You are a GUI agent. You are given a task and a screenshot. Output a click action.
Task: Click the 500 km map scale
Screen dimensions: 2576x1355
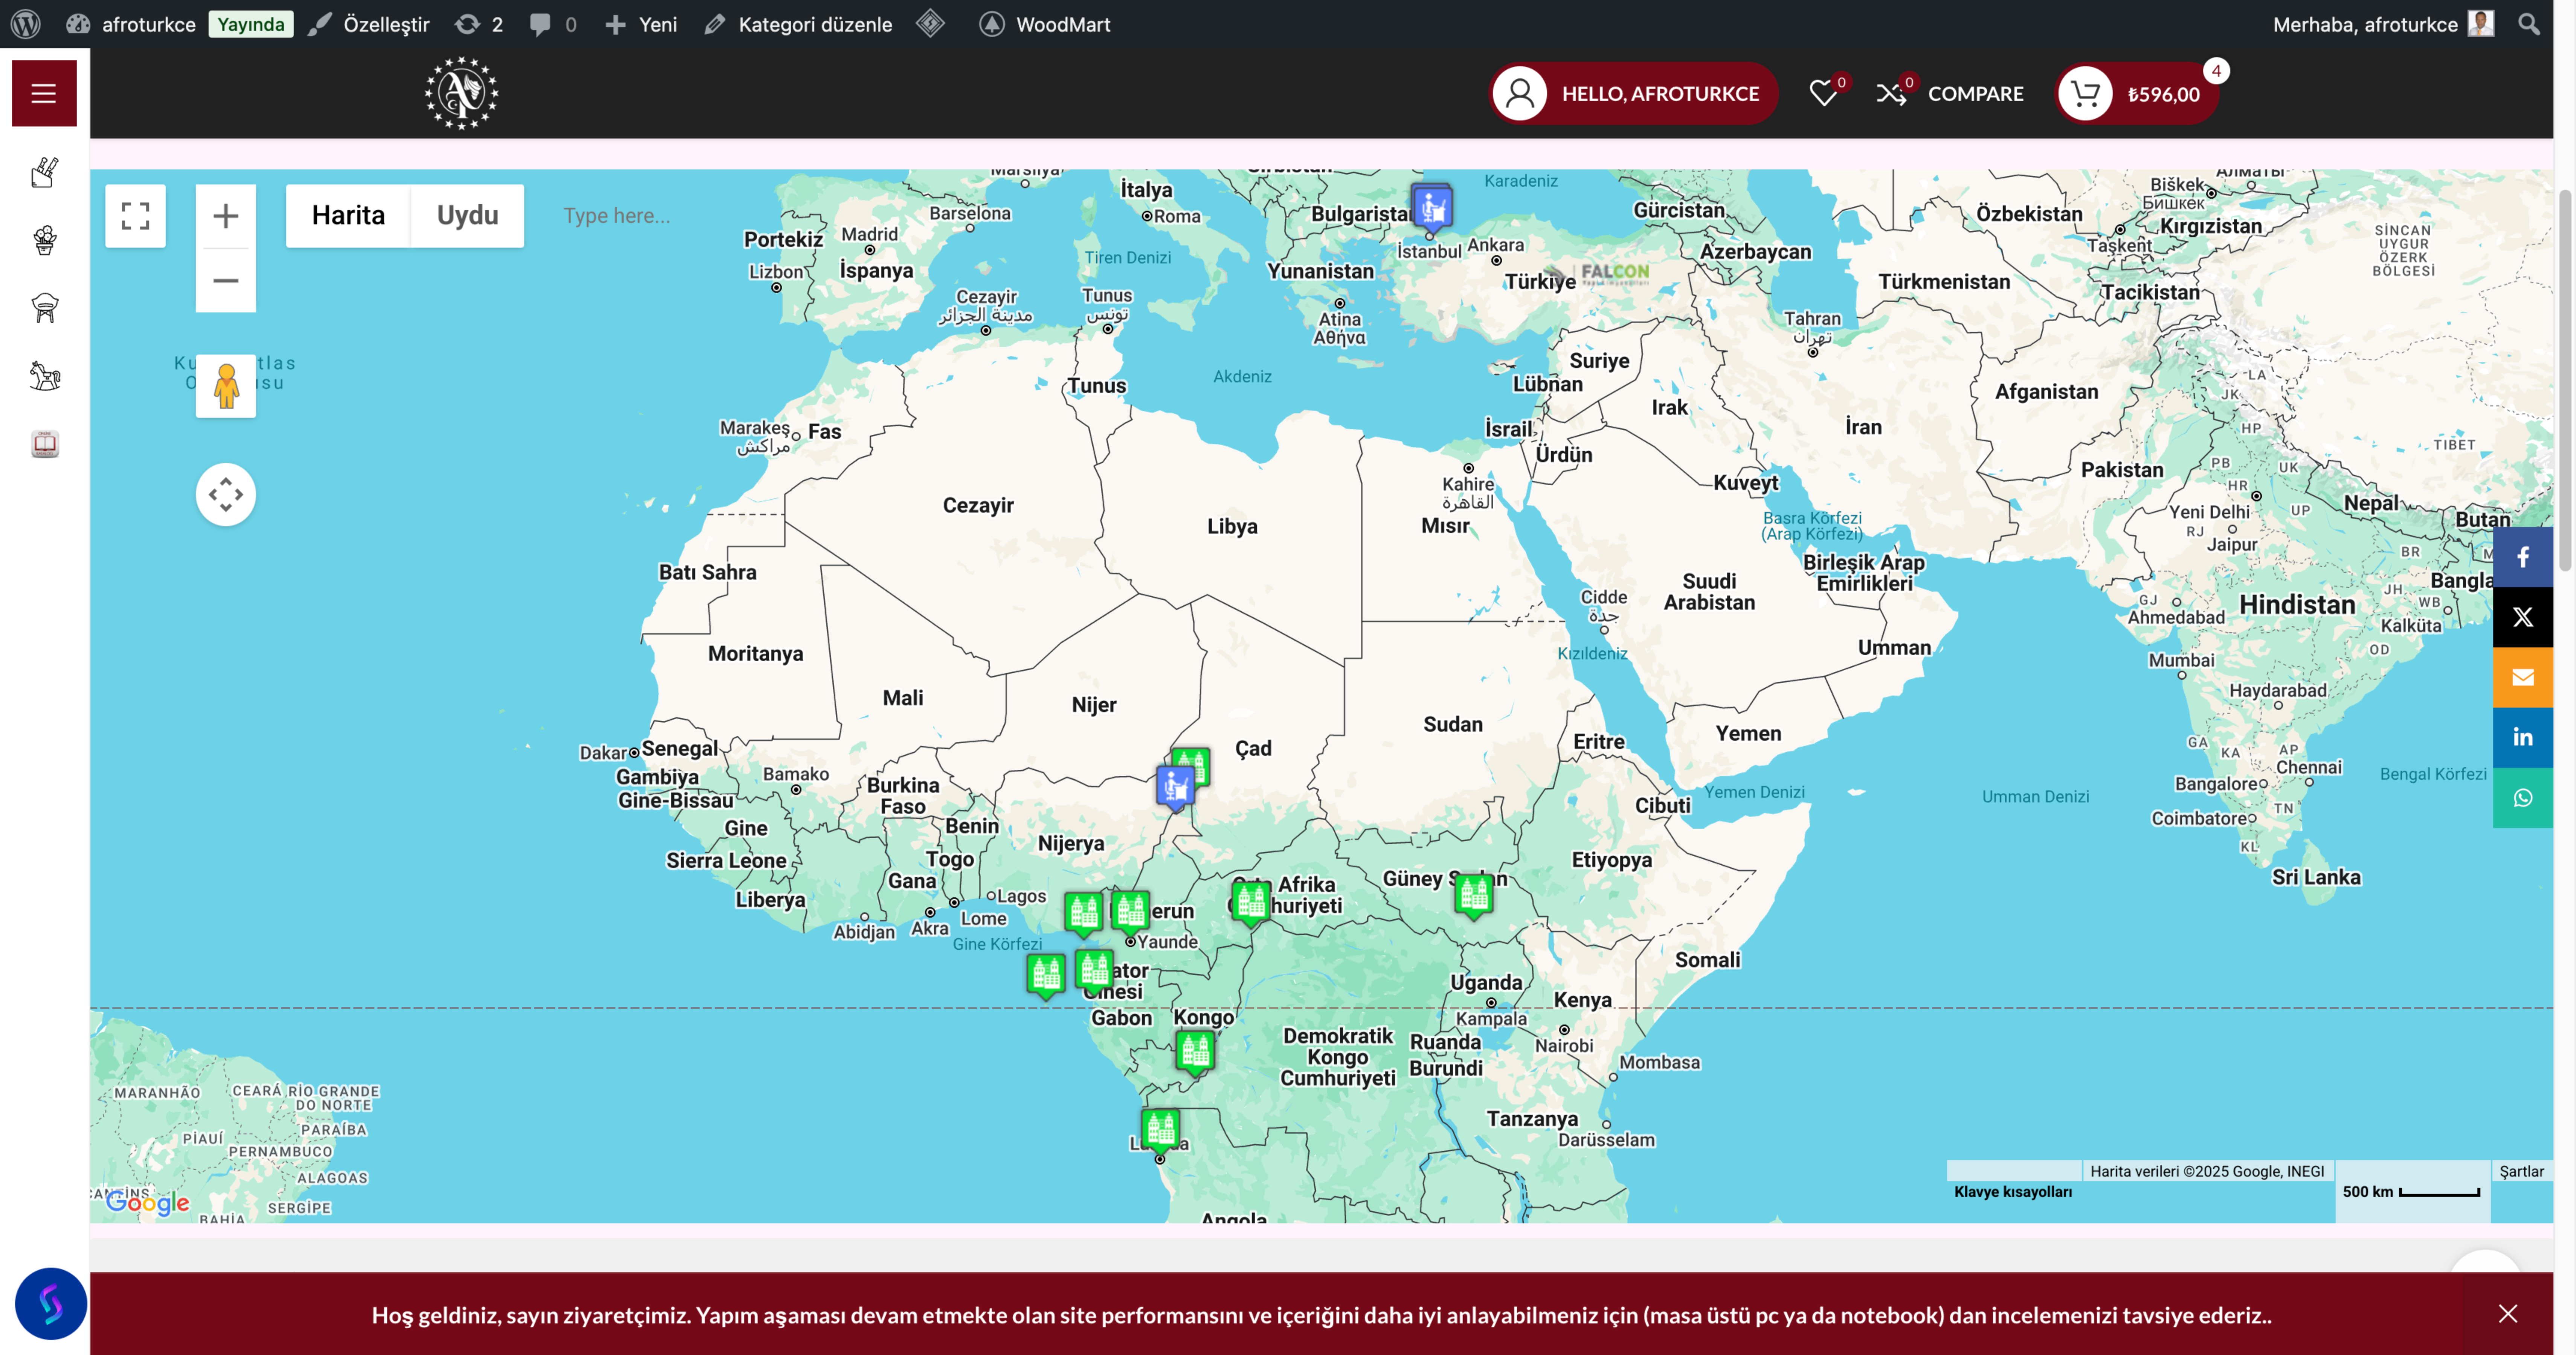(x=2411, y=1191)
